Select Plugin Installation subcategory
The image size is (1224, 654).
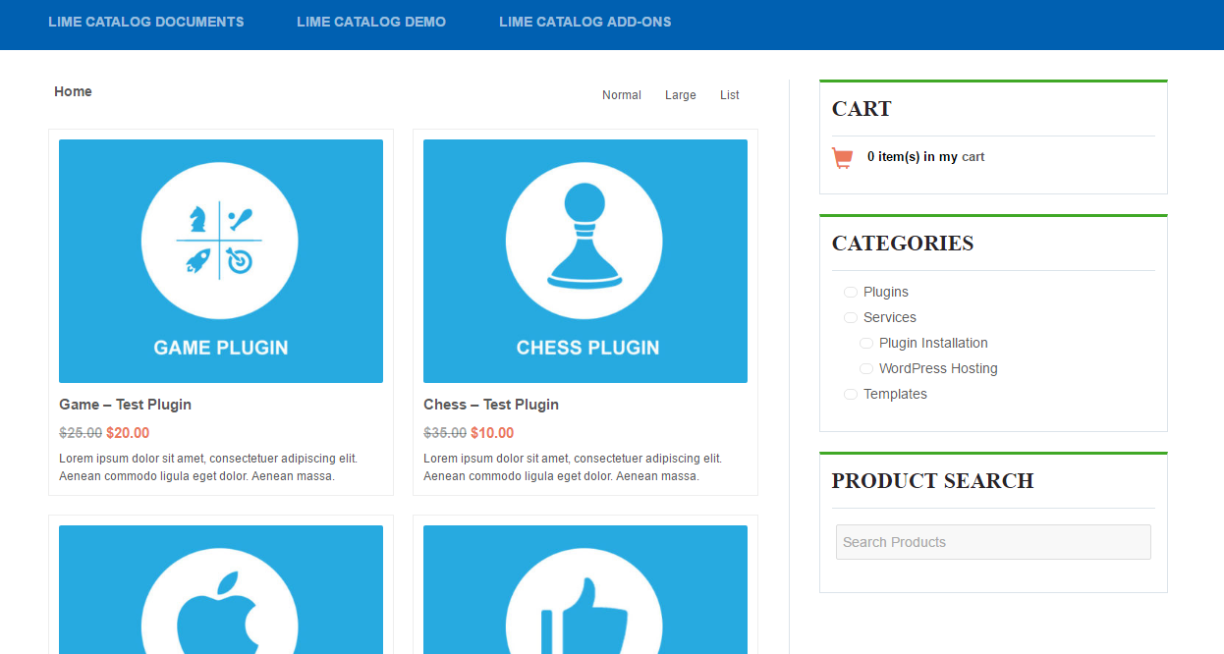pos(933,343)
